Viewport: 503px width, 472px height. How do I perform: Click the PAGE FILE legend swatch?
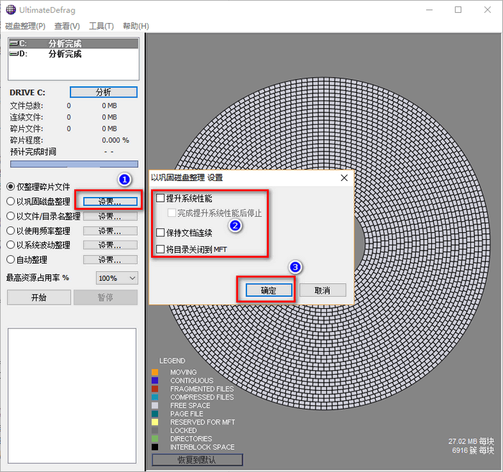(x=155, y=414)
